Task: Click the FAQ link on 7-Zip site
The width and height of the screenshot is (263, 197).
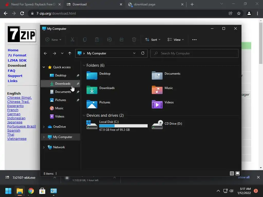Action: coord(11,71)
